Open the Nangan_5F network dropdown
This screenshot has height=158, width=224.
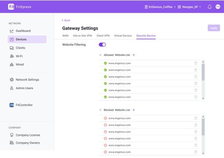(189, 7)
